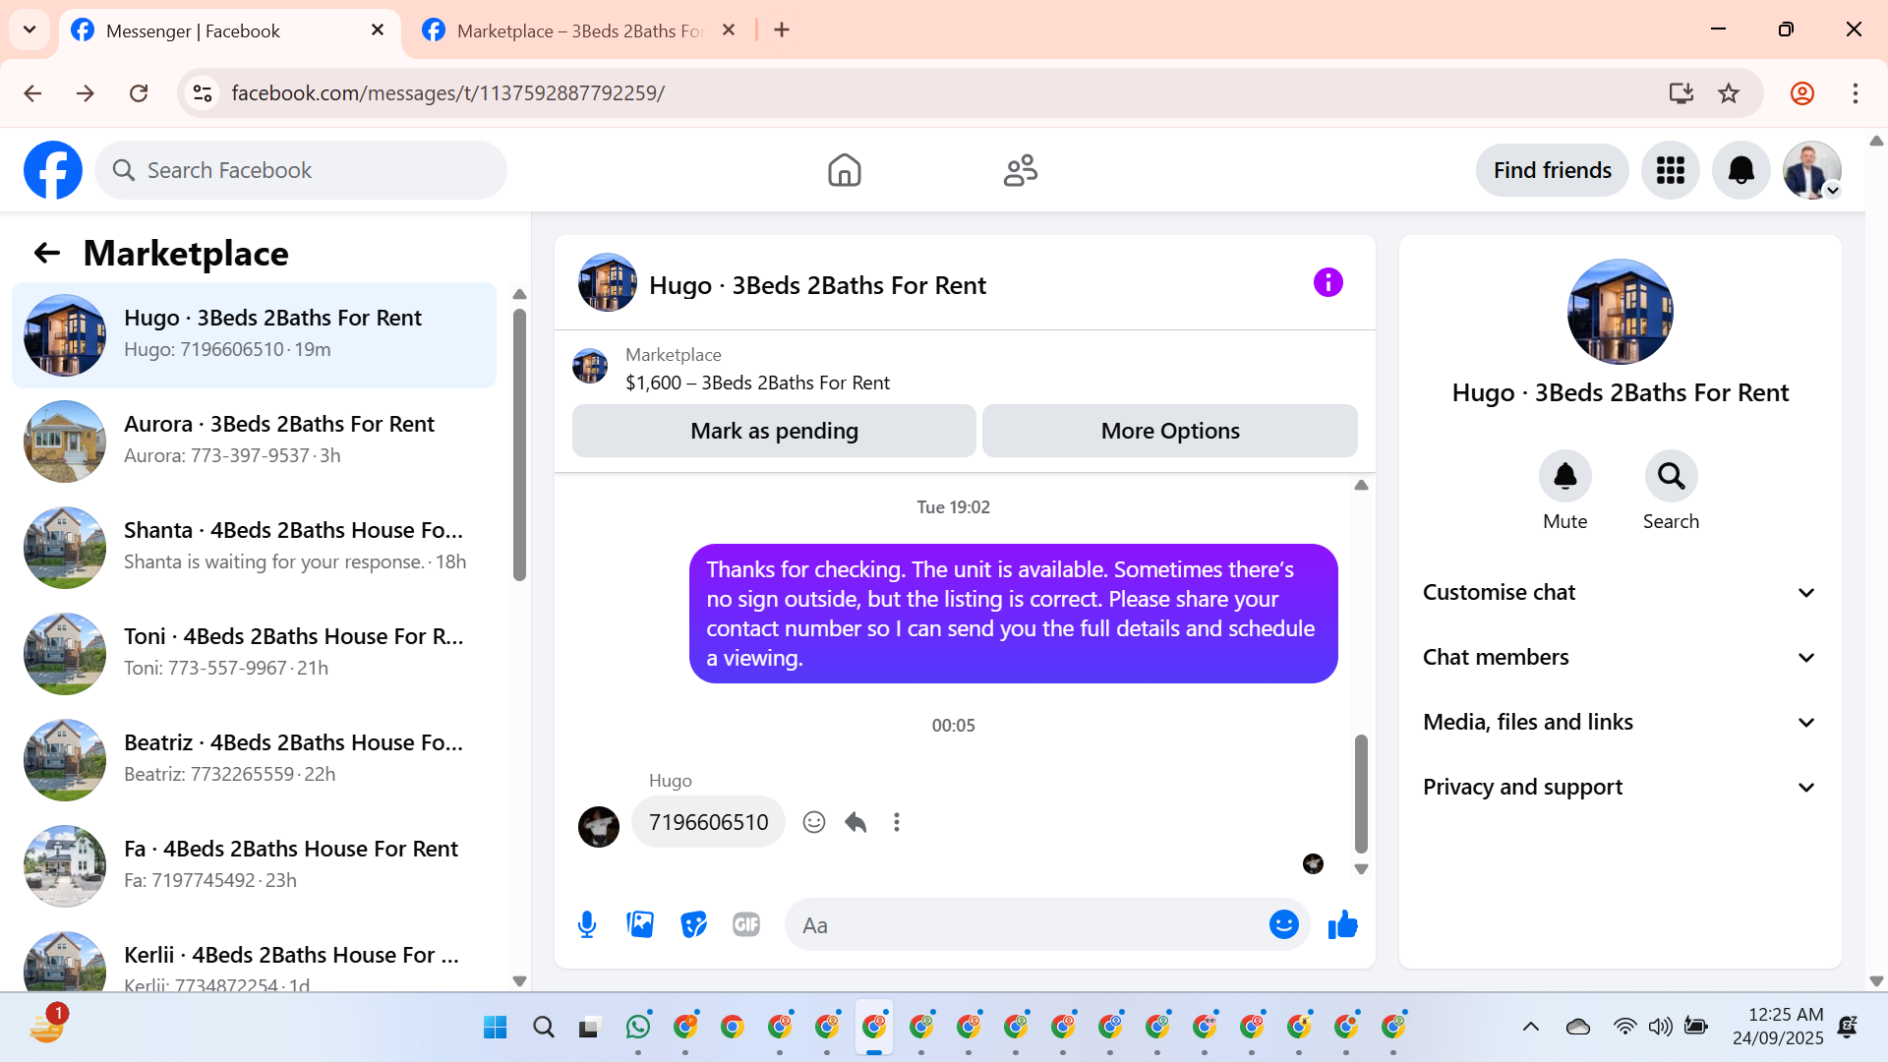Screen dimensions: 1888x1062
Task: Expand Chat members section
Action: [x=1620, y=658]
